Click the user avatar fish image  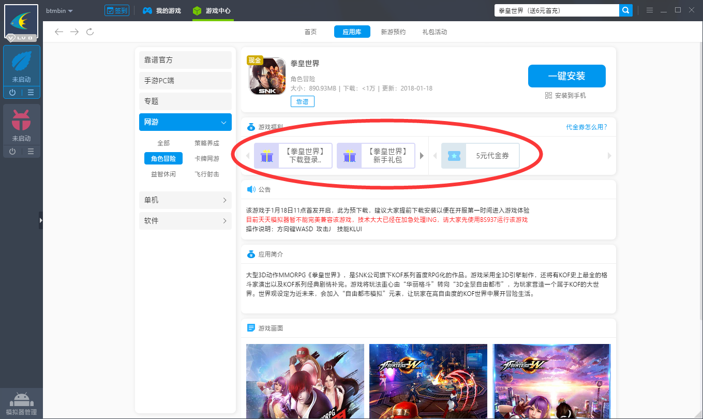click(21, 22)
